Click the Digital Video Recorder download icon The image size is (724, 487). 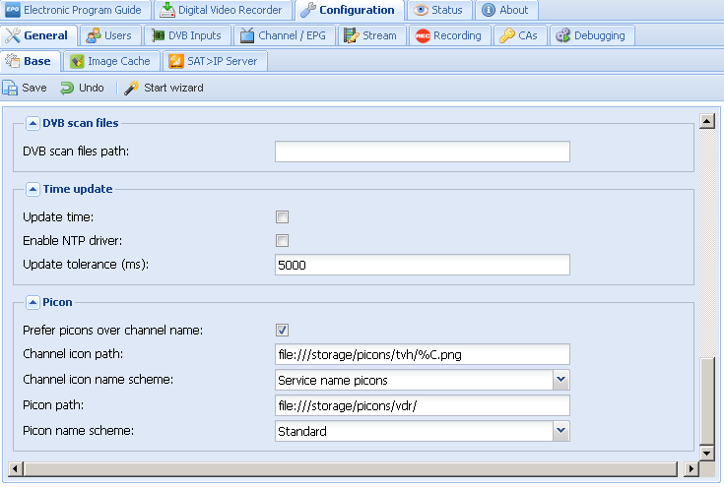(167, 10)
